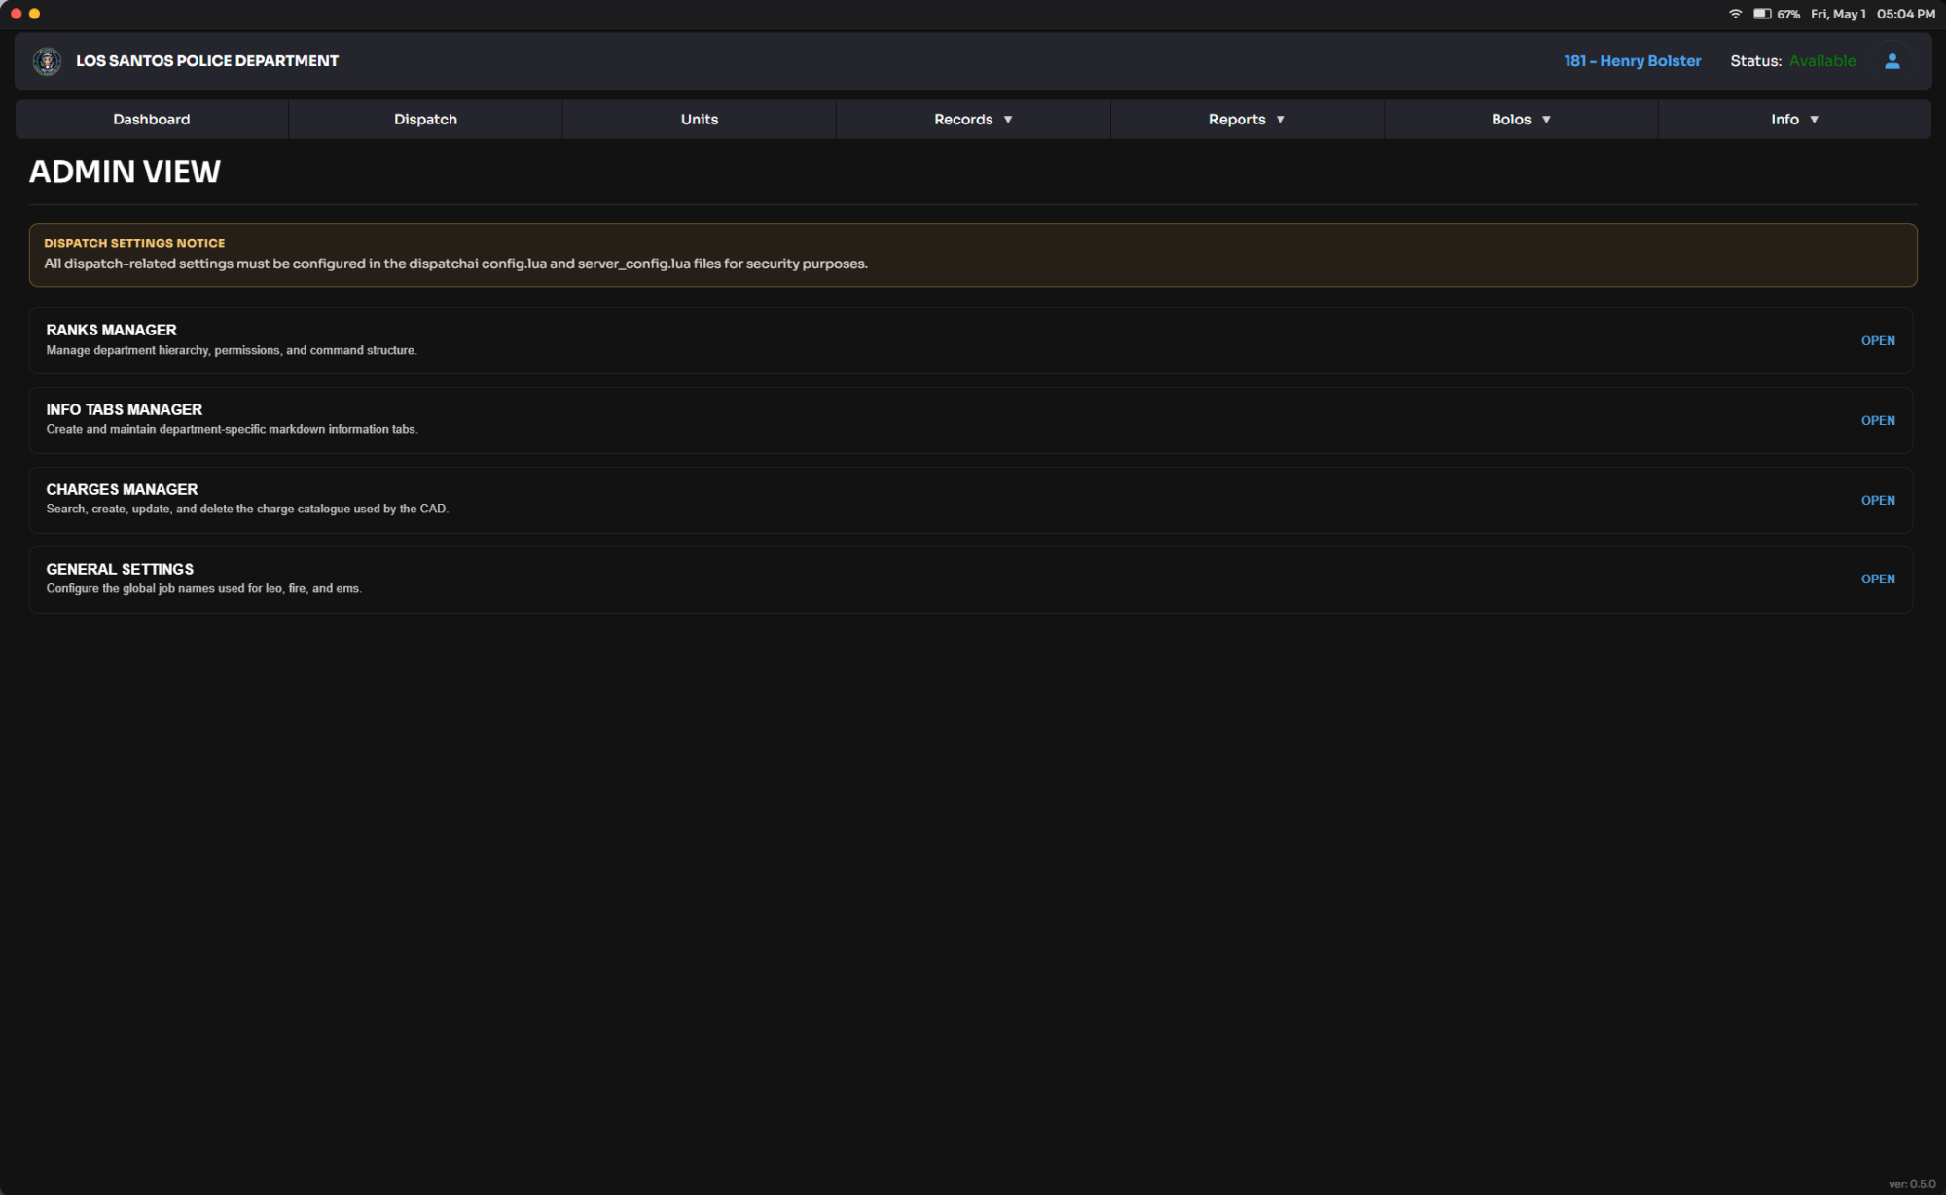Click the Fri, May 1 date
The height and width of the screenshot is (1195, 1946).
(x=1838, y=14)
